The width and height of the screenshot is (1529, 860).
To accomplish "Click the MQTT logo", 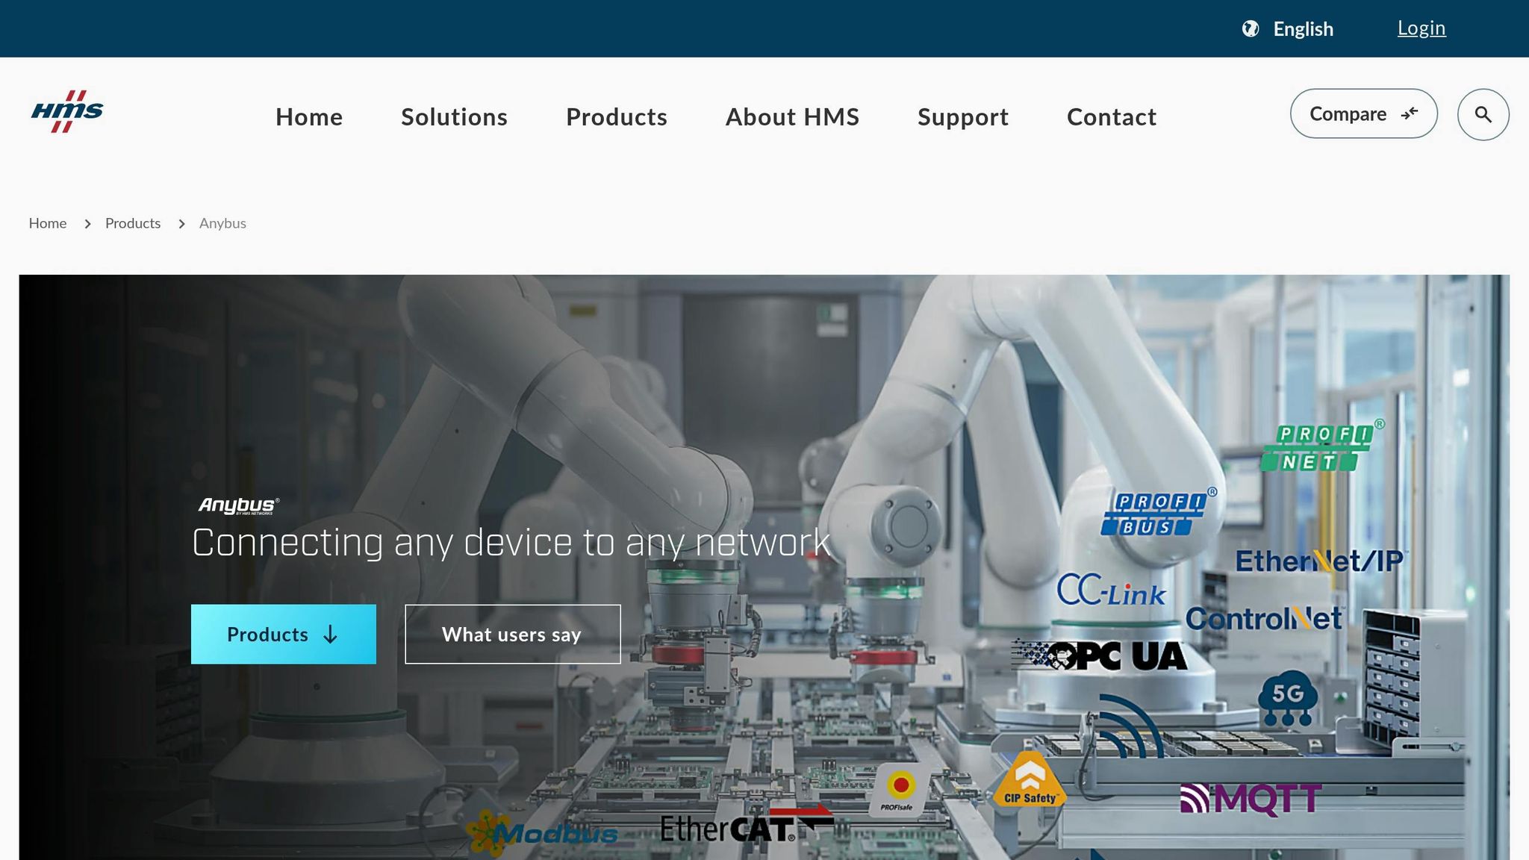I will [1251, 799].
